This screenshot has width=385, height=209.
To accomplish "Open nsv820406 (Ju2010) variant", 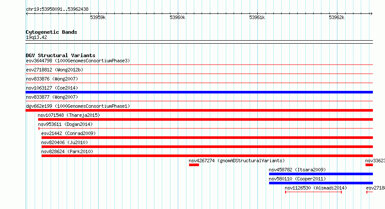I will [64, 142].
